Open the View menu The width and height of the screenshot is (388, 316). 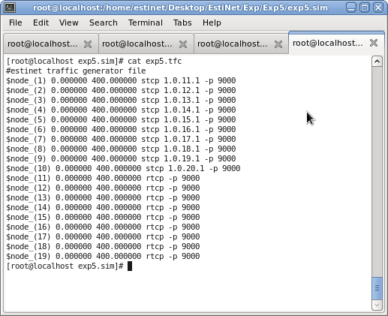coord(68,23)
